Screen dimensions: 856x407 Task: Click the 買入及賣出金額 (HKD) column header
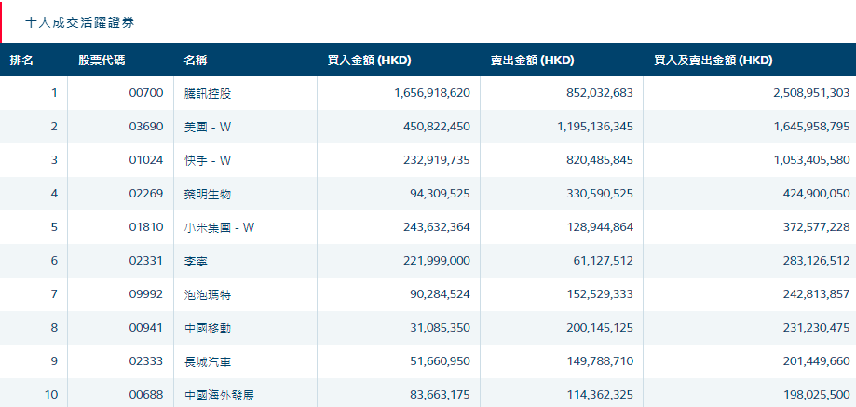tap(713, 61)
